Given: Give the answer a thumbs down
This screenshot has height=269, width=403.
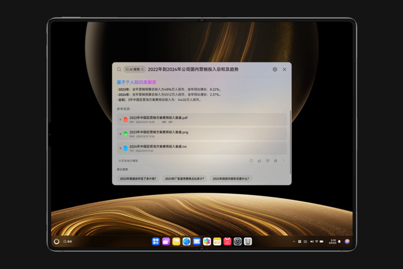Looking at the screenshot, I should (268, 161).
